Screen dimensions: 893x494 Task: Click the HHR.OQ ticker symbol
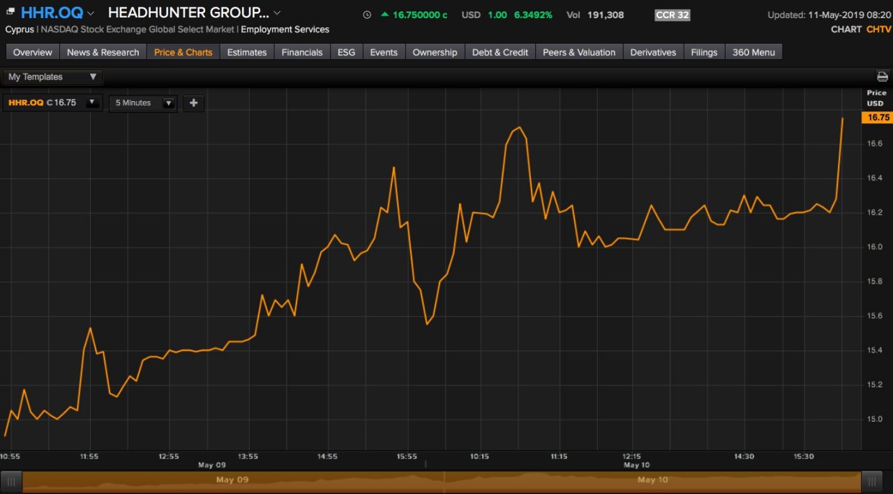pos(52,13)
